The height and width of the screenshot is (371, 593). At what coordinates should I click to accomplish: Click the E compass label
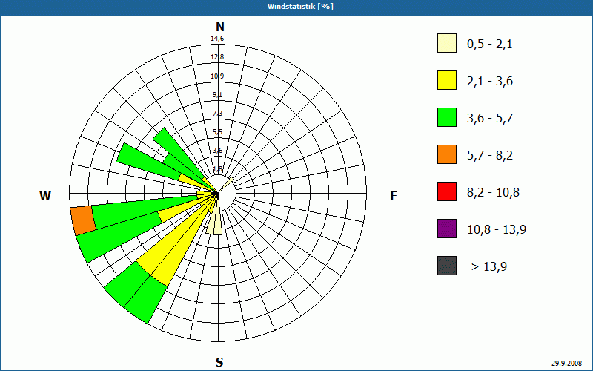coord(394,196)
